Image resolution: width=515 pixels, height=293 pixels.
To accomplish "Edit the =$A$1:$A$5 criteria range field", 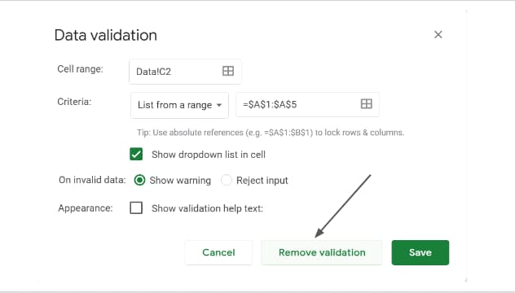I will click(x=307, y=104).
